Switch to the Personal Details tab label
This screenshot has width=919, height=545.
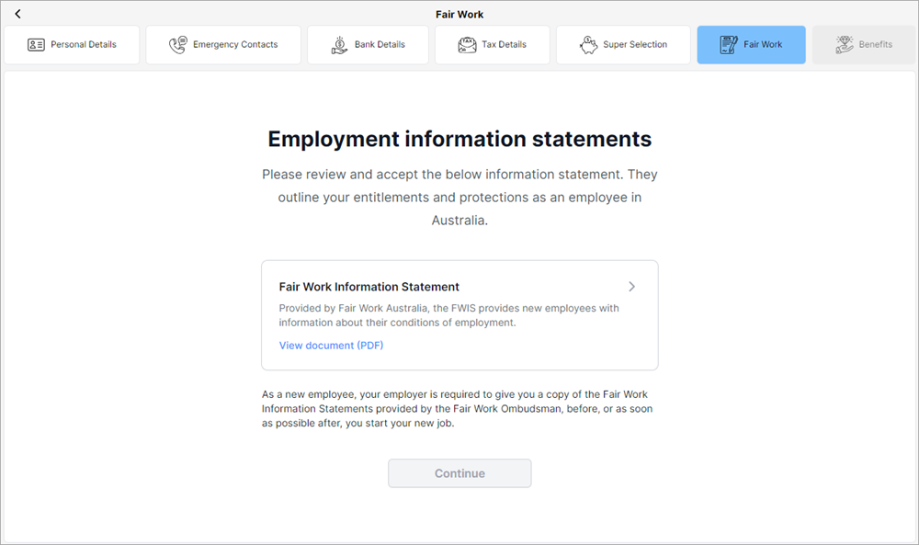coord(84,44)
